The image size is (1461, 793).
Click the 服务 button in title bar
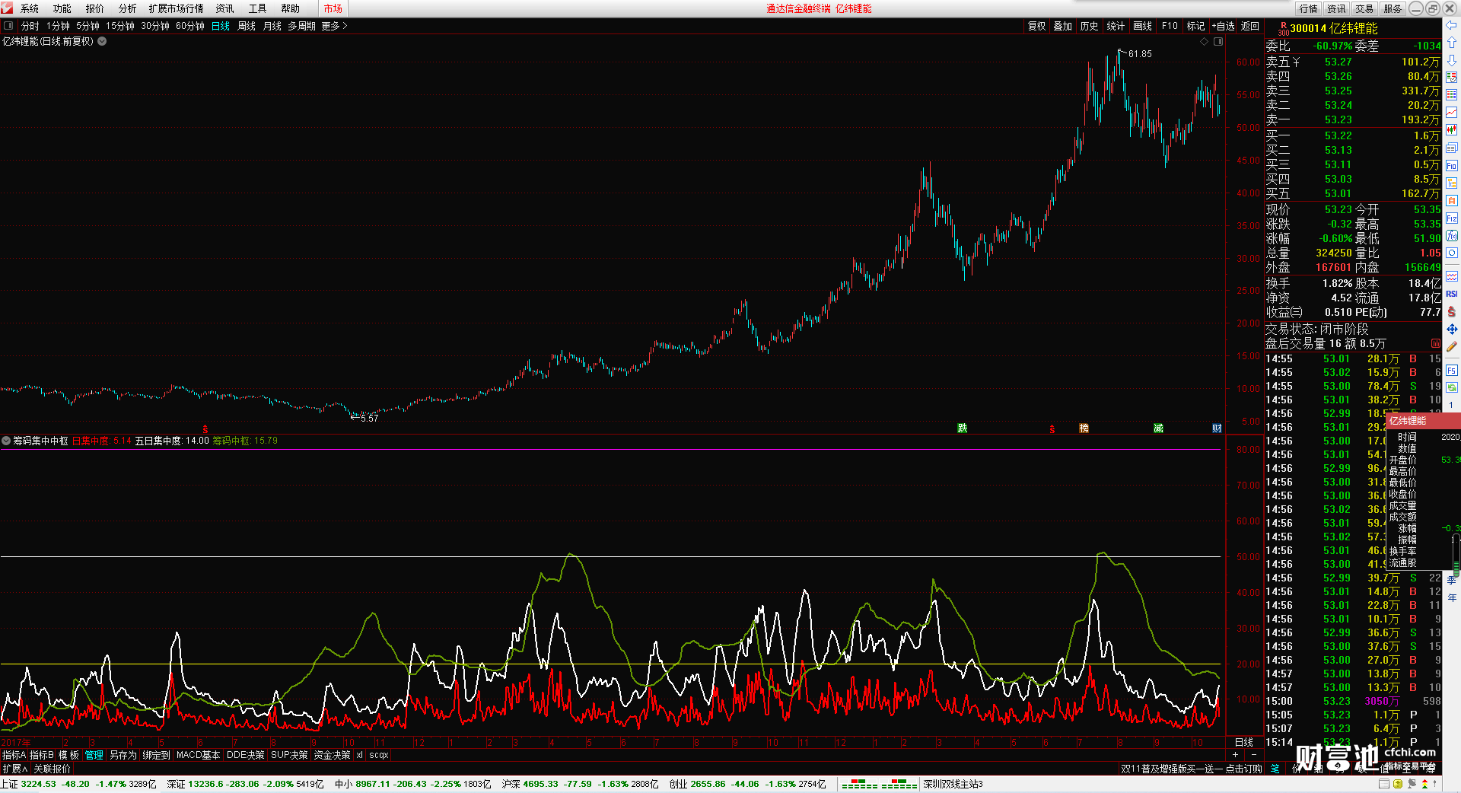point(1393,8)
